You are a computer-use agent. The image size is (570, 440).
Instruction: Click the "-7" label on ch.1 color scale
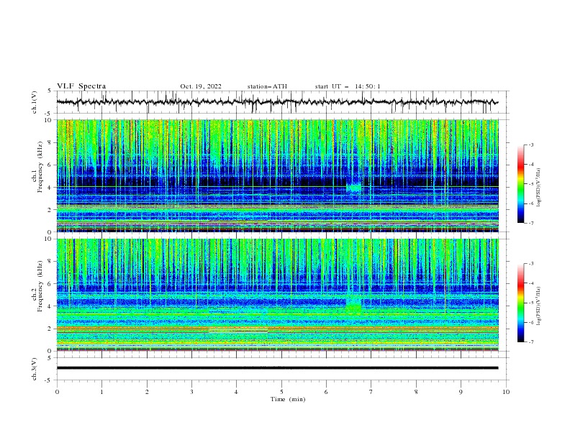pyautogui.click(x=530, y=223)
